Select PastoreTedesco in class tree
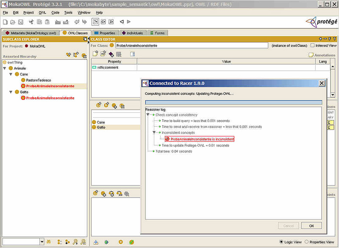 point(38,80)
